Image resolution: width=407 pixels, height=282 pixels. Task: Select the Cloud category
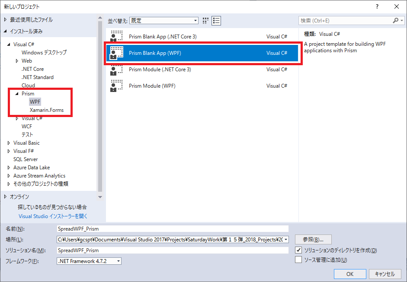(28, 85)
